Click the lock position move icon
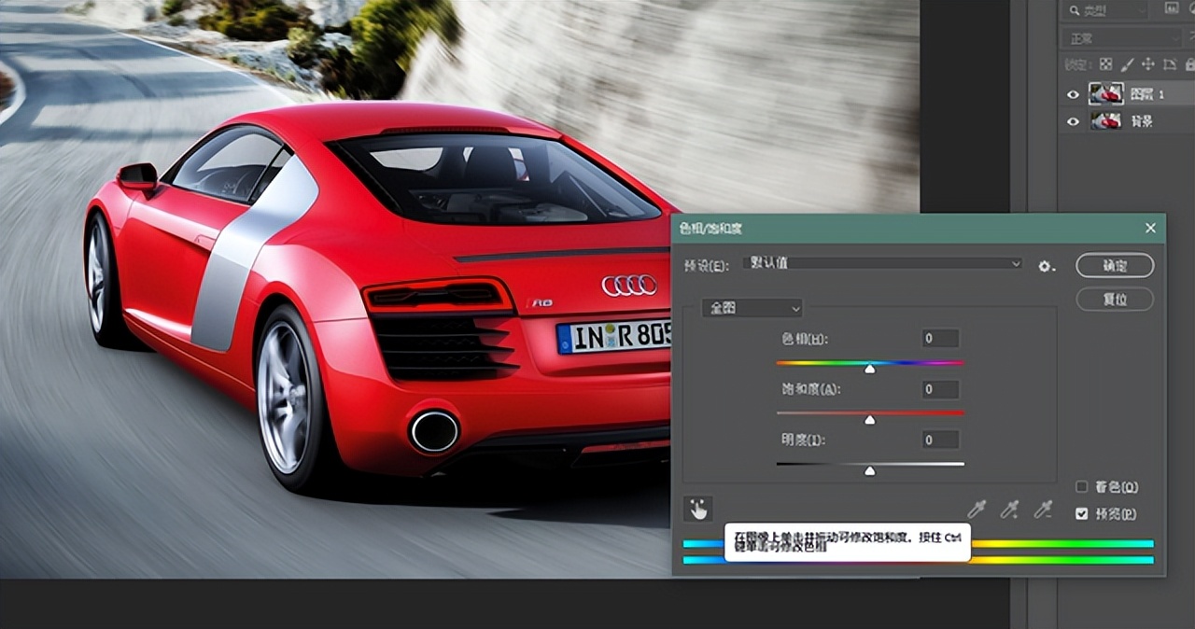This screenshot has width=1195, height=629. point(1148,64)
